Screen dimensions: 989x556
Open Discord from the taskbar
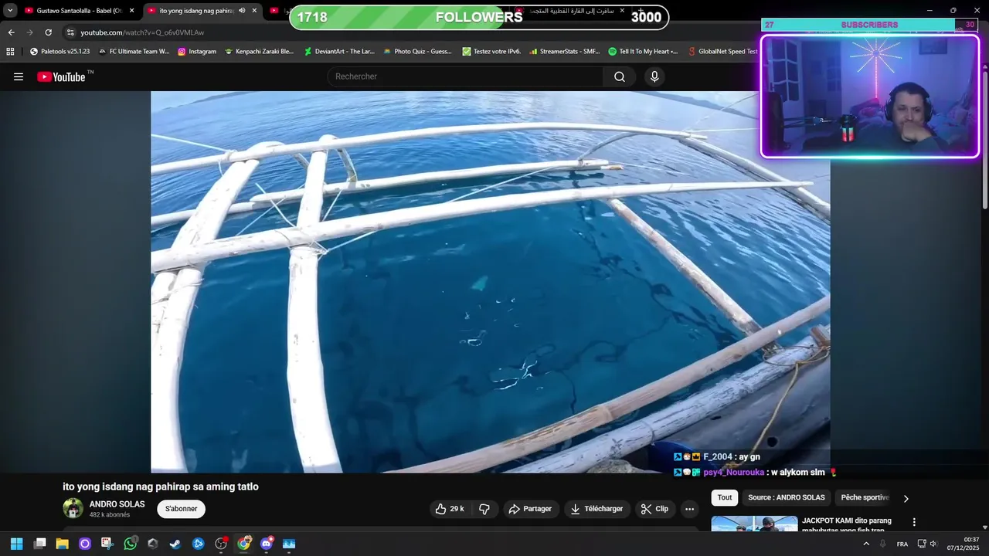click(267, 544)
